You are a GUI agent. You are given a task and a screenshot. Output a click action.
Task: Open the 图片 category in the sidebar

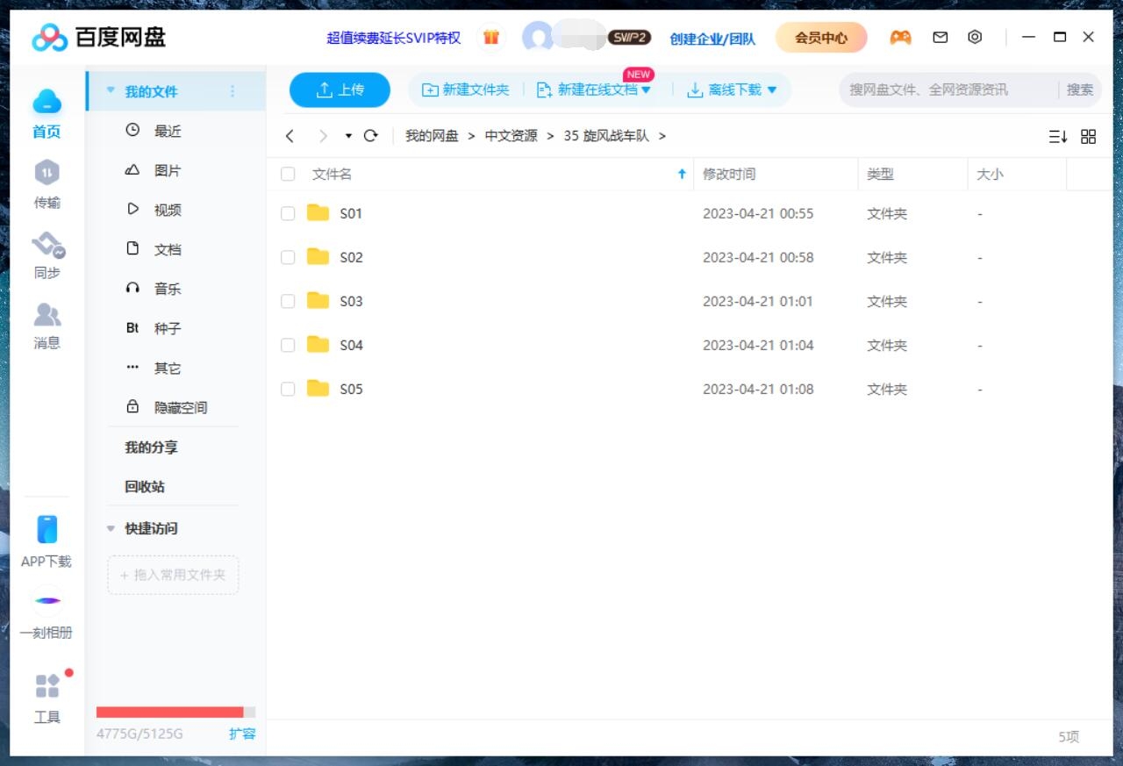[167, 170]
